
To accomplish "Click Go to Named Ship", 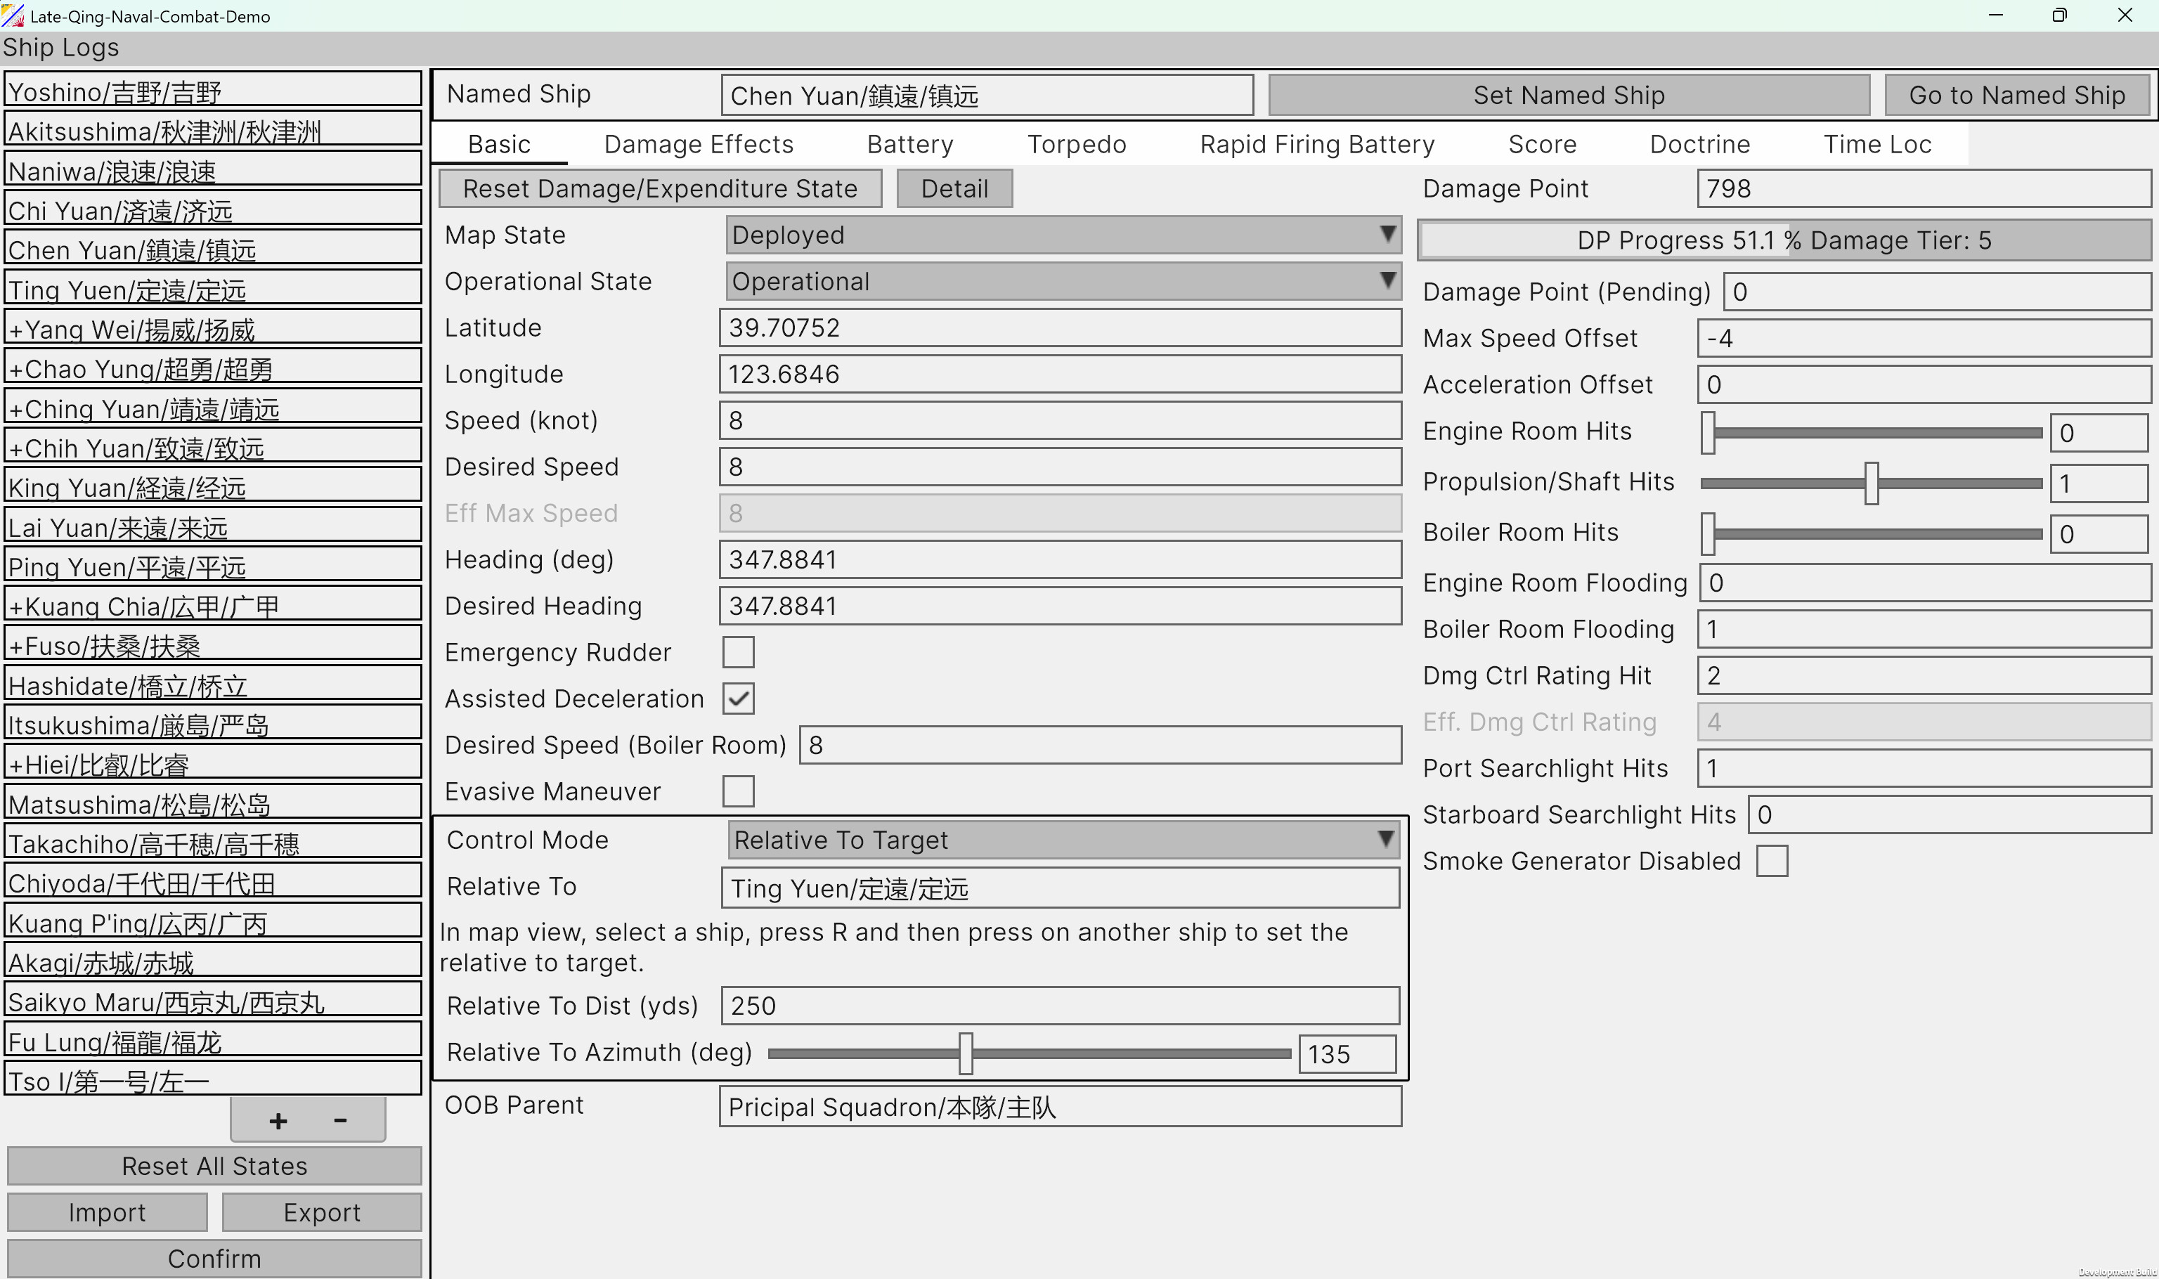I will click(2018, 95).
